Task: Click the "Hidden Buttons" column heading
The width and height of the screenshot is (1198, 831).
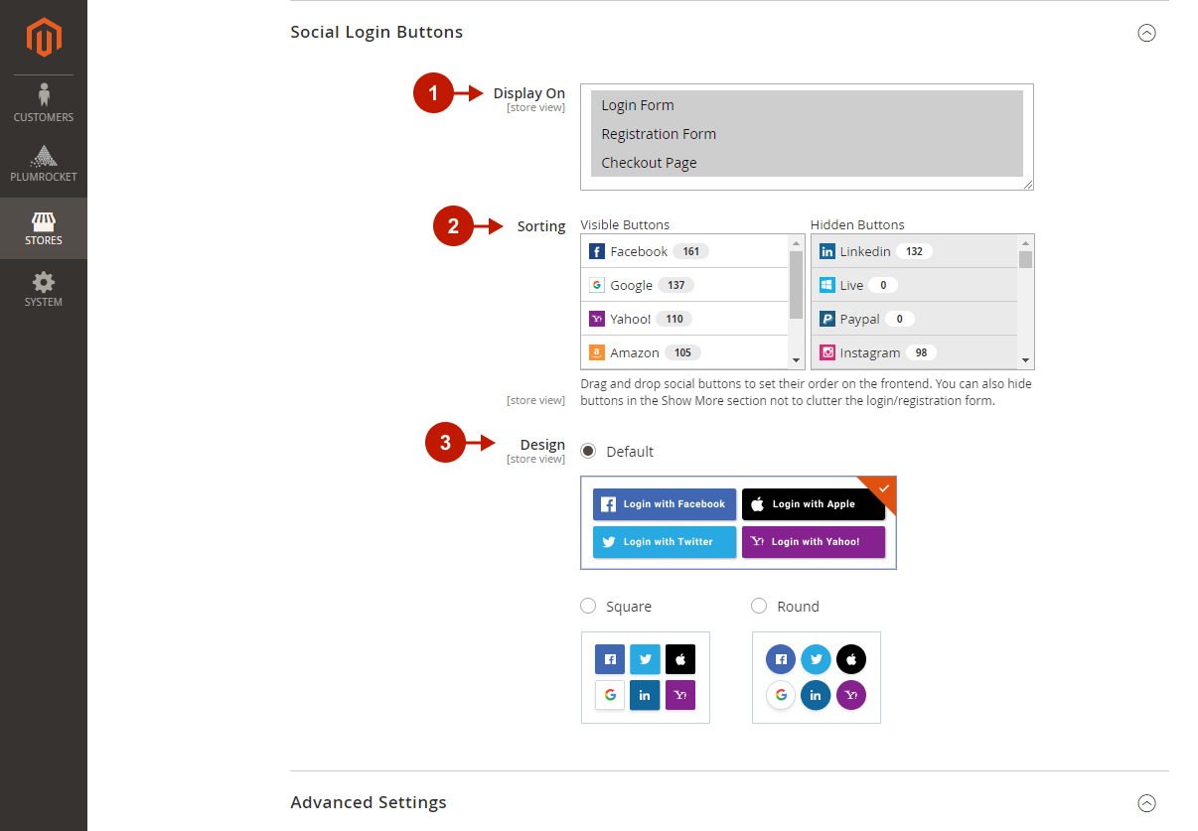Action: [x=857, y=224]
